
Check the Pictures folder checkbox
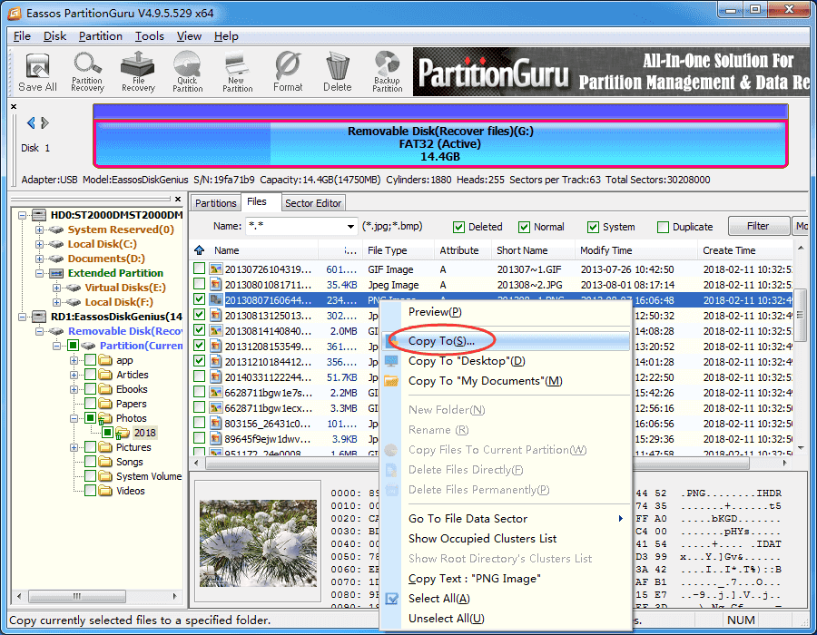[x=90, y=447]
